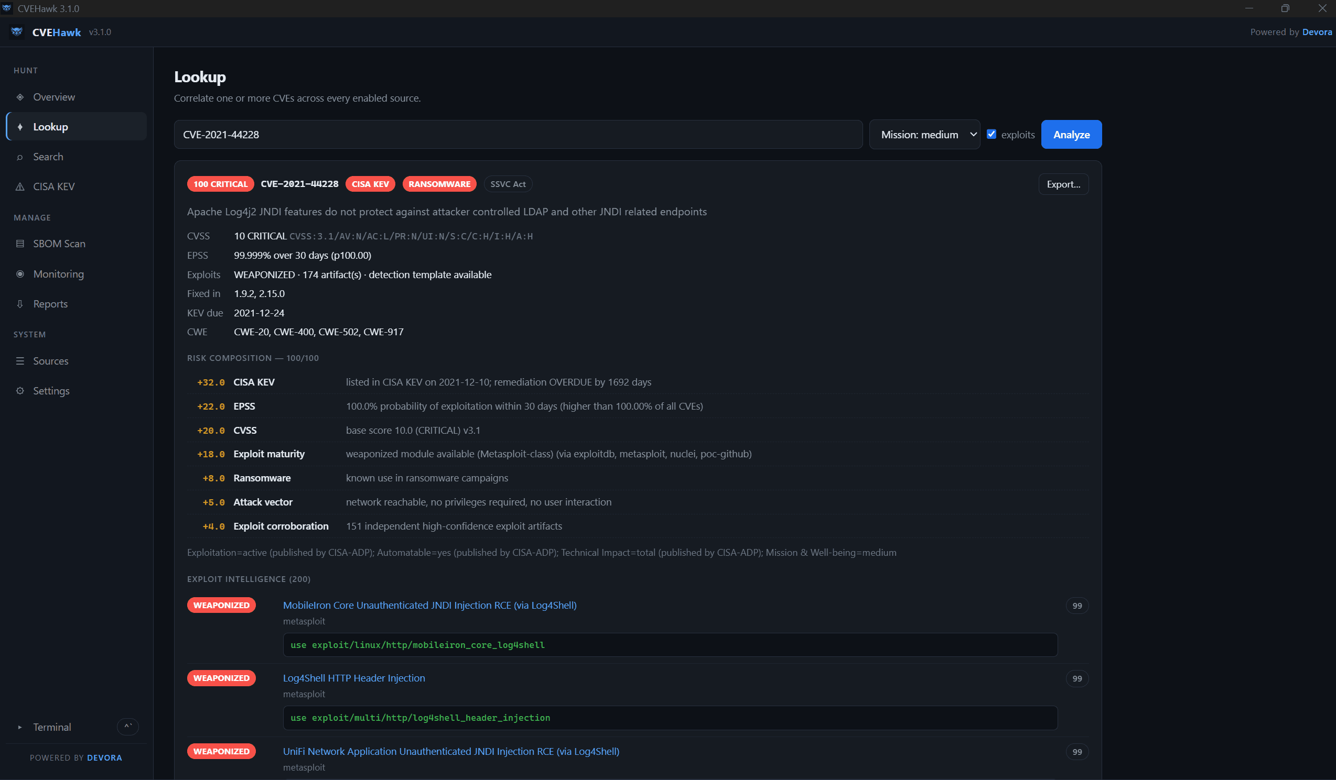The width and height of the screenshot is (1336, 780).
Task: Click the Reports download icon
Action: coord(20,304)
